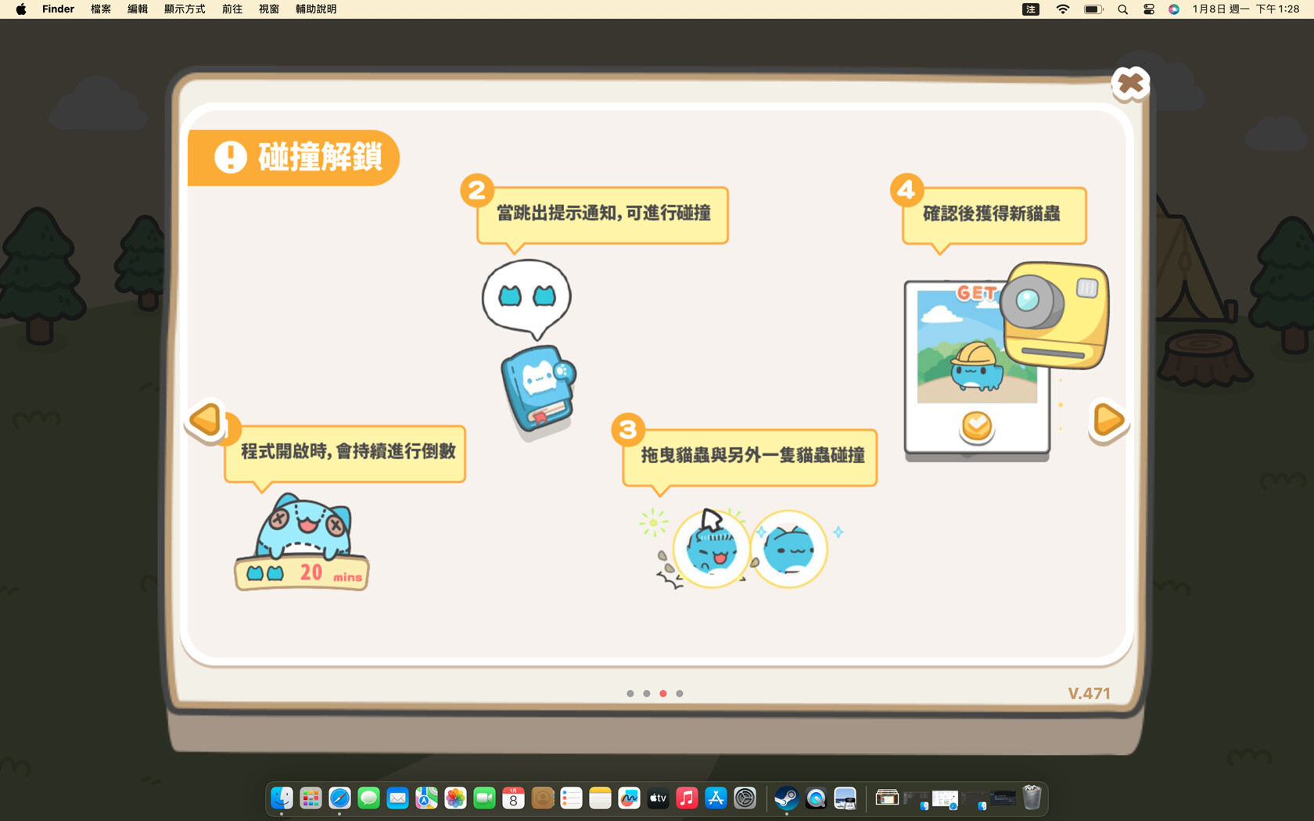1314x821 pixels.
Task: Open the 檔案 menu
Action: click(x=101, y=9)
